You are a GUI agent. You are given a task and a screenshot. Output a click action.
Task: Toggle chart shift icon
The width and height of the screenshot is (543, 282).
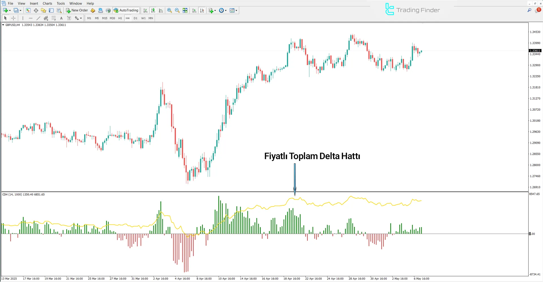coord(202,10)
